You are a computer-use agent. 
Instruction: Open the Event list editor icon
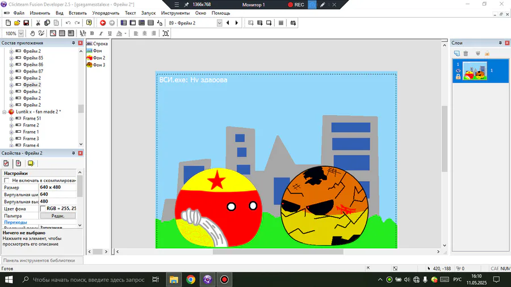[x=150, y=23]
